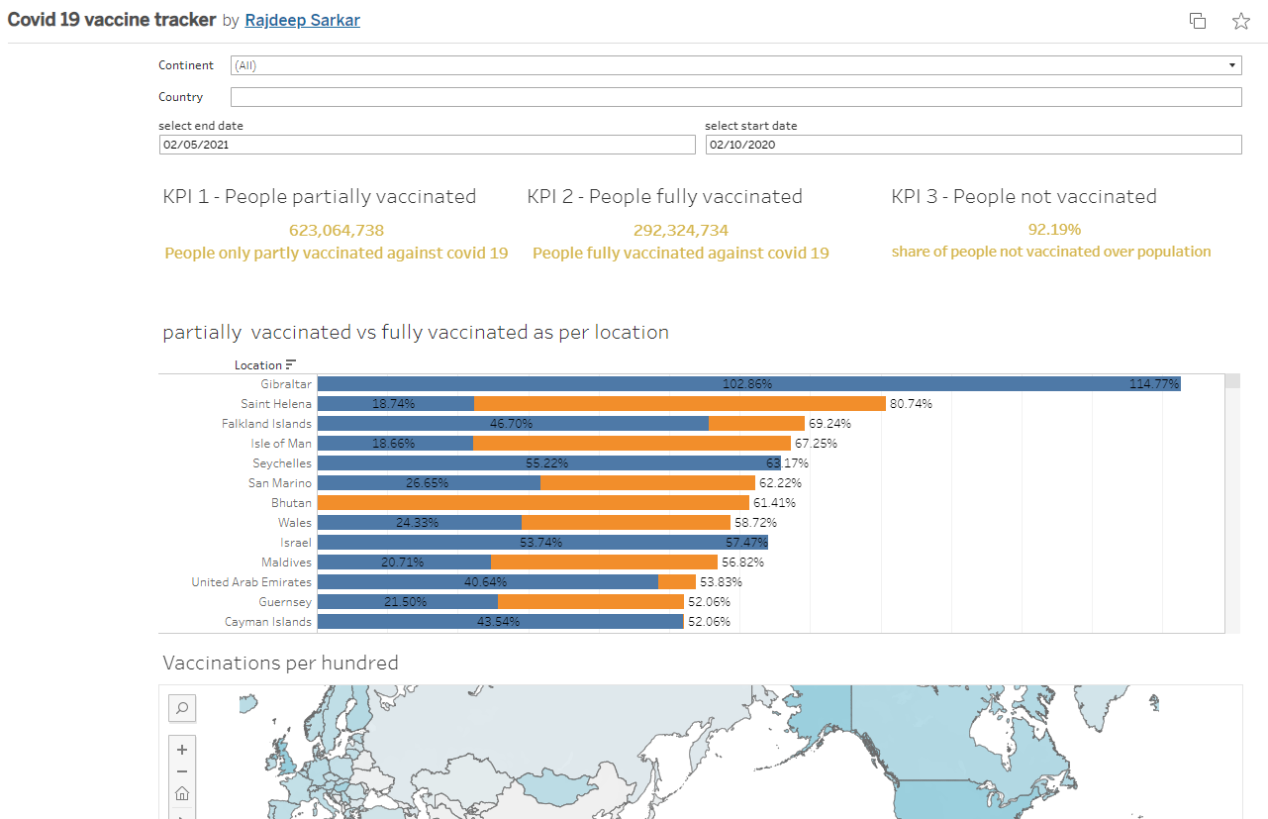Select Isle of Man's orange bar segment
This screenshot has width=1268, height=819.
[x=632, y=444]
